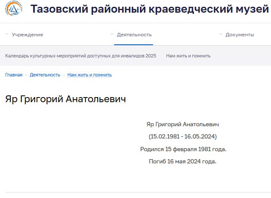The width and height of the screenshot is (271, 198).
Task: Expand the chevron beside Документы
Action: click(x=221, y=34)
